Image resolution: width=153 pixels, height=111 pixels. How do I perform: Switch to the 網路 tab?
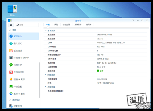[x=56, y=25]
